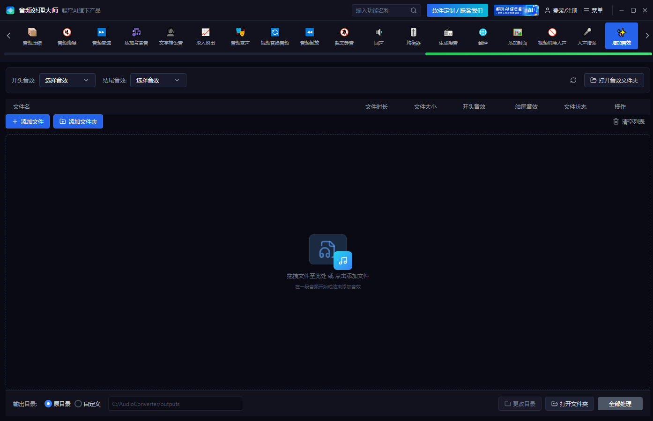This screenshot has width=653, height=421.
Task: Click the 添加文件 add file button
Action: point(27,121)
